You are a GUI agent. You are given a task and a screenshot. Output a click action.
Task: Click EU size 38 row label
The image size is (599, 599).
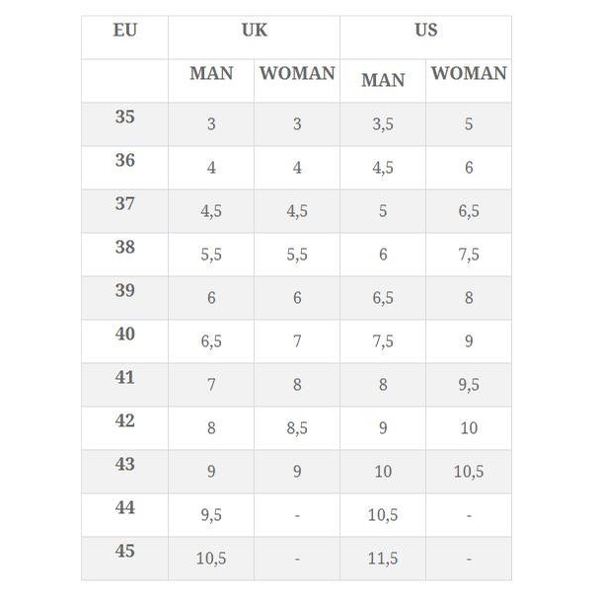pos(124,248)
